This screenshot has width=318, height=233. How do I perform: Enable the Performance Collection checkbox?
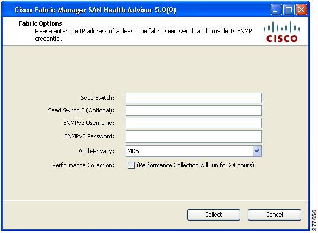[131, 165]
